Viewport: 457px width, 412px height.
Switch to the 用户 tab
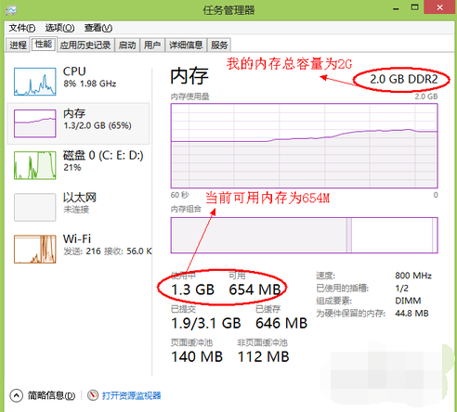(x=152, y=45)
